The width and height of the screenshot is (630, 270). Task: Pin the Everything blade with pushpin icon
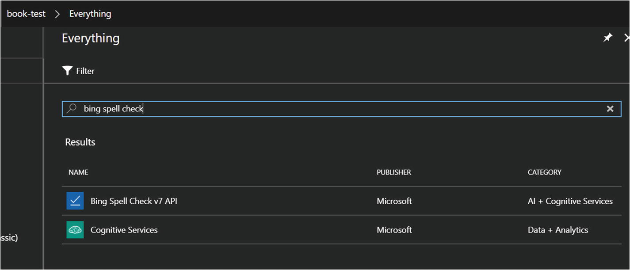(x=608, y=38)
